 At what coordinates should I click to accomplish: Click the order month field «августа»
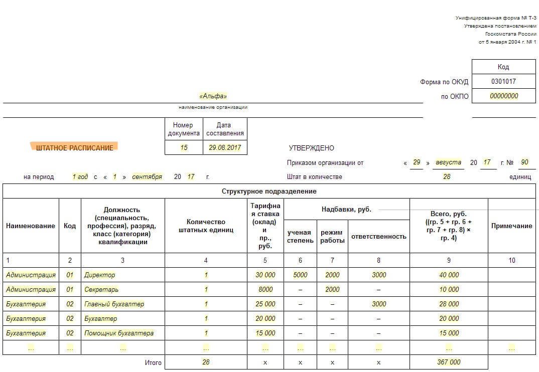point(449,162)
